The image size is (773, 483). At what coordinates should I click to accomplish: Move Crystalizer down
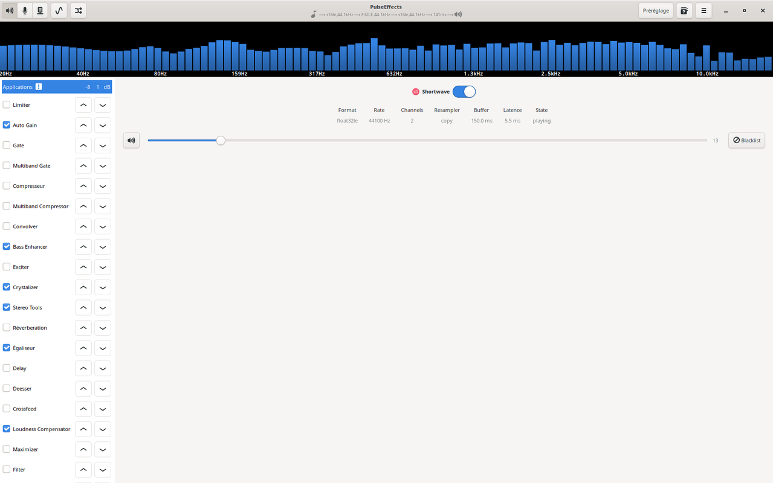coord(103,287)
